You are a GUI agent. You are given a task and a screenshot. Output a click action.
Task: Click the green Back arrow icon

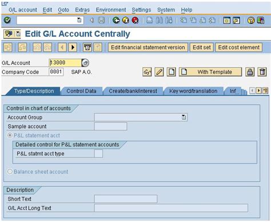(x=116, y=20)
